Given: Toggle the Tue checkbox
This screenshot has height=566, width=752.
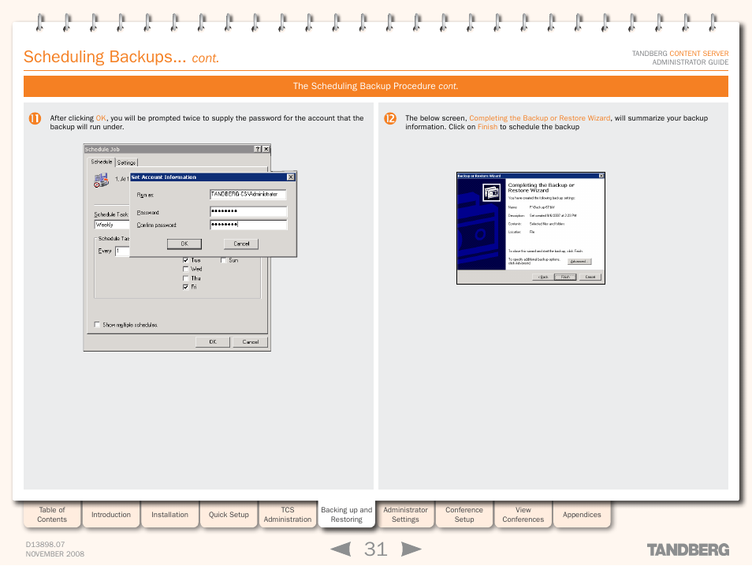Looking at the screenshot, I should coord(185,260).
